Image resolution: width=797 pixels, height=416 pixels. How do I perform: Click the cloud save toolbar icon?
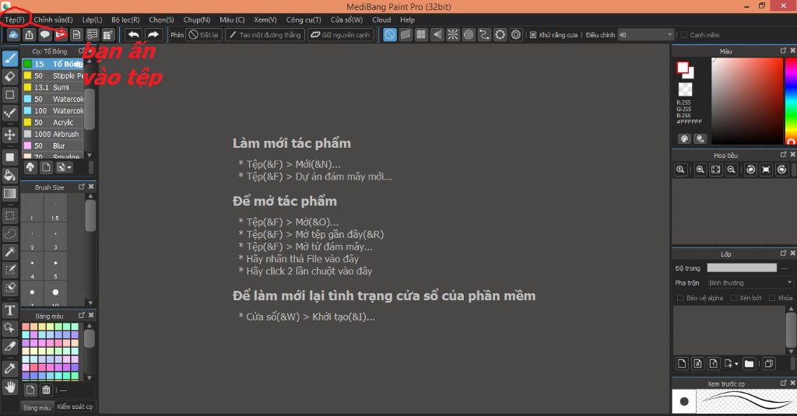pyautogui.click(x=13, y=34)
